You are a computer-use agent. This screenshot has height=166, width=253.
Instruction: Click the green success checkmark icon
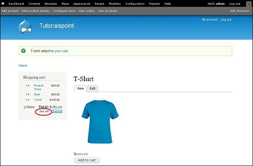pos(23,51)
